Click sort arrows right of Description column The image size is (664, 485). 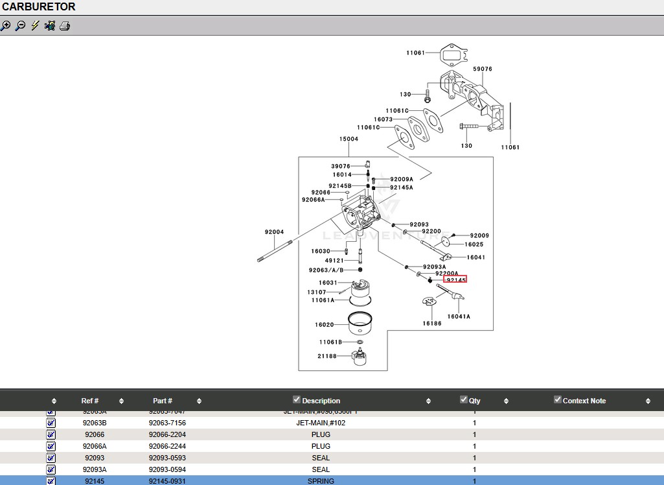tap(428, 401)
